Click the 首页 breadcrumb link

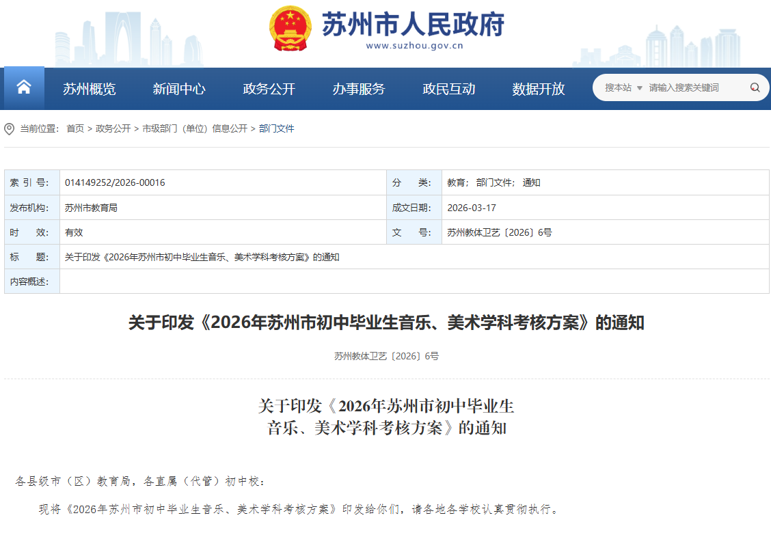pos(75,128)
